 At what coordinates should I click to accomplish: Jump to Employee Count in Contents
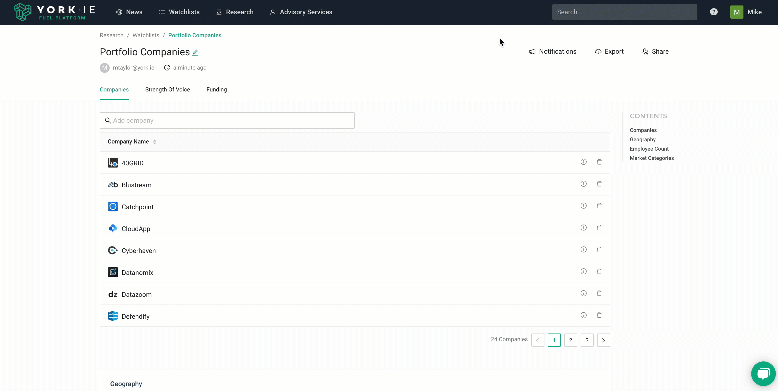pos(649,149)
